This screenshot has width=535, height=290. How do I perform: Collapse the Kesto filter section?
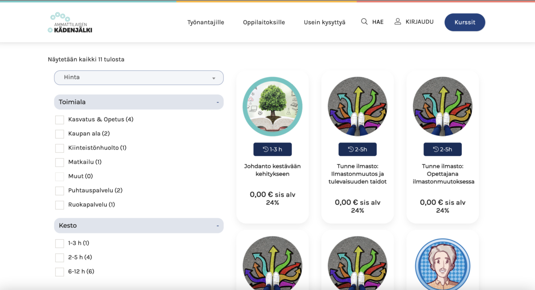[x=218, y=226]
